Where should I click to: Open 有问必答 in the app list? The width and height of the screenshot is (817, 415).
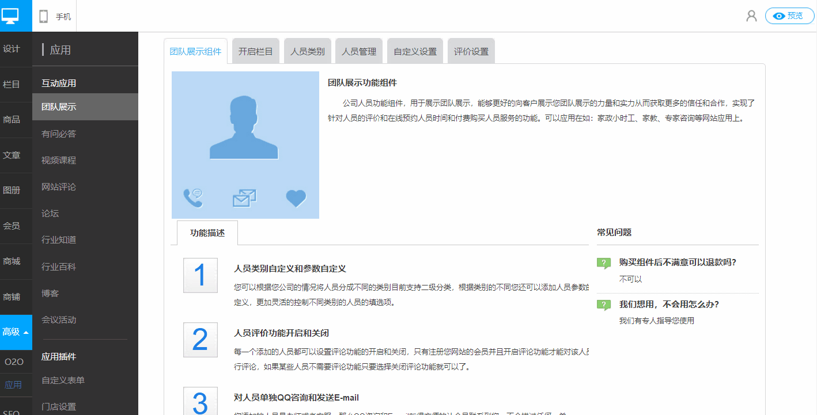pyautogui.click(x=59, y=134)
